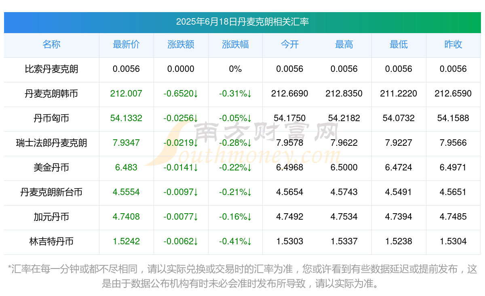Click low value 7.9227
This screenshot has width=485, height=296.
click(x=399, y=143)
